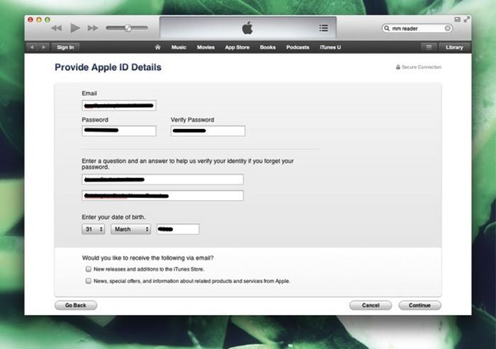496x349 pixels.
Task: Click the Password input field
Action: pyautogui.click(x=119, y=131)
